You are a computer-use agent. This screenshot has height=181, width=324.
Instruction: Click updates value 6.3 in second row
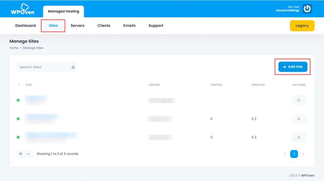pos(254,119)
